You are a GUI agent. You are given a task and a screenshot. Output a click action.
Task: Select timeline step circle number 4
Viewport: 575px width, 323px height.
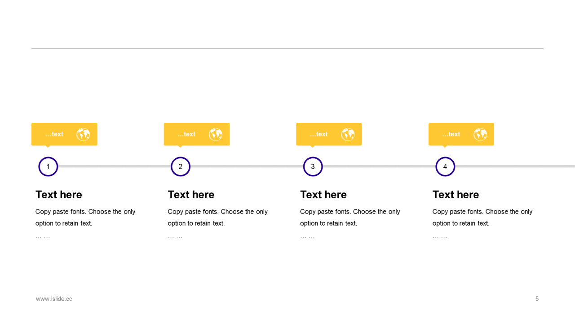445,167
